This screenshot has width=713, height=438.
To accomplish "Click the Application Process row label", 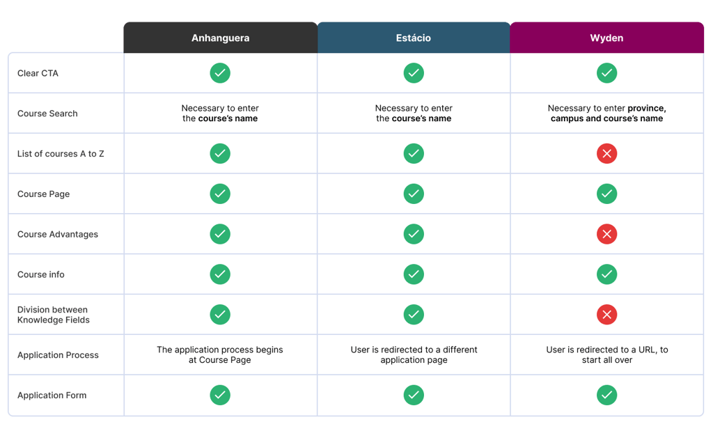I will pos(58,355).
